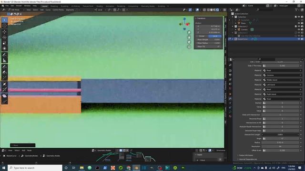The width and height of the screenshot is (305, 171).
Task: Activate the Move tool
Action: pos(4,32)
